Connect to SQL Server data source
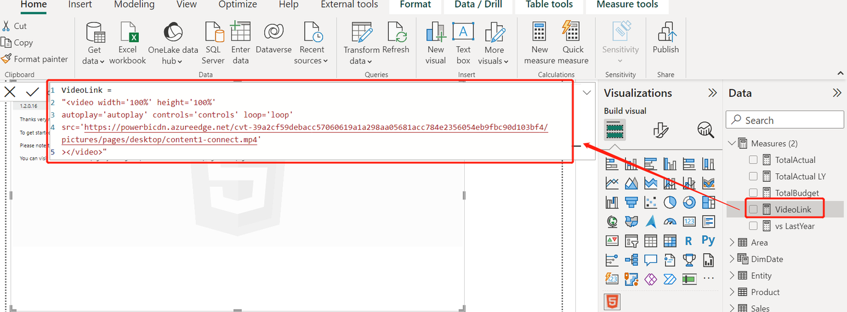This screenshot has width=847, height=312. (213, 43)
